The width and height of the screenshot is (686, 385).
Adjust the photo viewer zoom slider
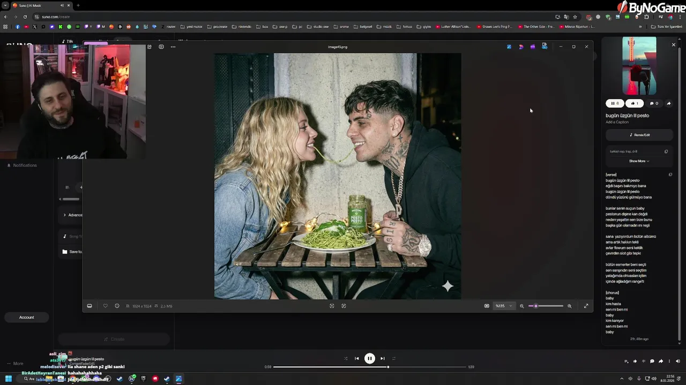[546, 306]
